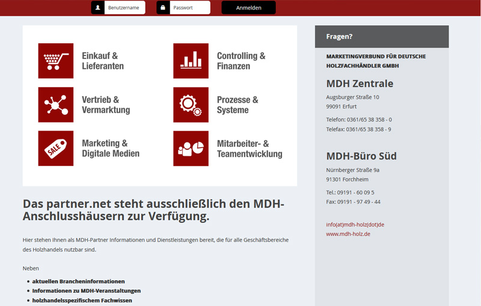Focus the Benutzername input field
This screenshot has height=306, width=481.
pyautogui.click(x=125, y=7)
